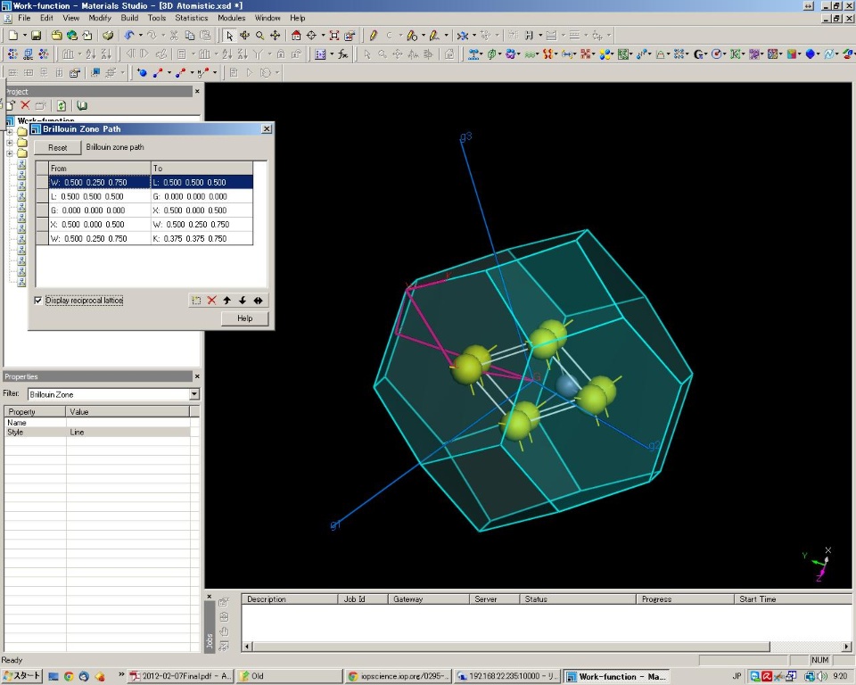The width and height of the screenshot is (856, 685).
Task: Open the Filter dropdown in Properties panel
Action: pyautogui.click(x=194, y=394)
